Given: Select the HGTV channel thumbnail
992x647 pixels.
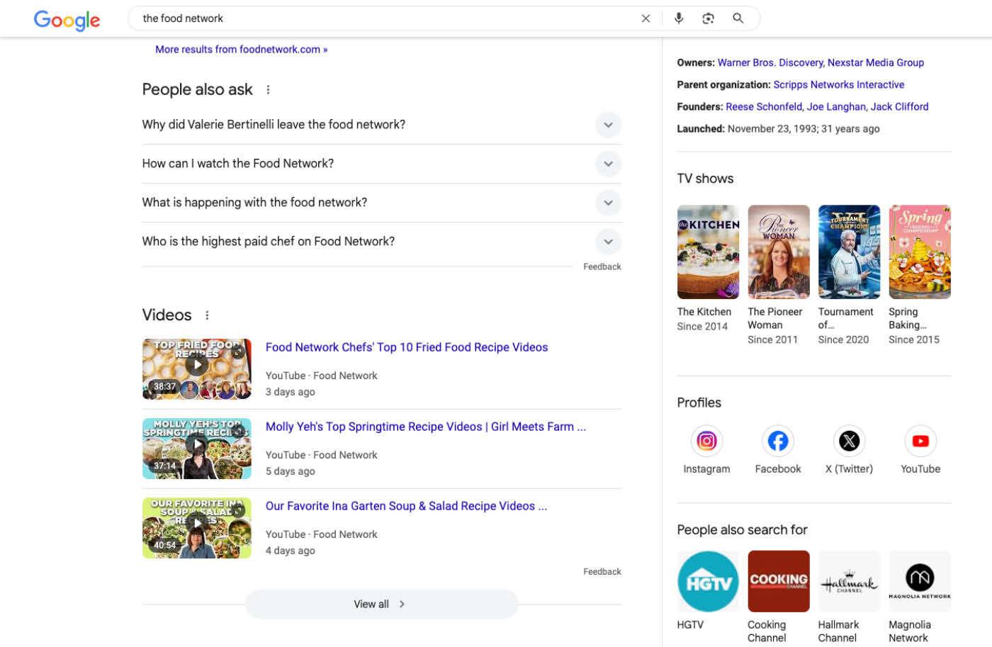Looking at the screenshot, I should (x=707, y=581).
